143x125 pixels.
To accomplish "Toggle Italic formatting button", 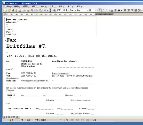I will point(103,10).
